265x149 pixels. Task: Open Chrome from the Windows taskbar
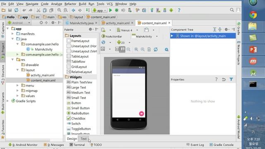(x=253, y=15)
